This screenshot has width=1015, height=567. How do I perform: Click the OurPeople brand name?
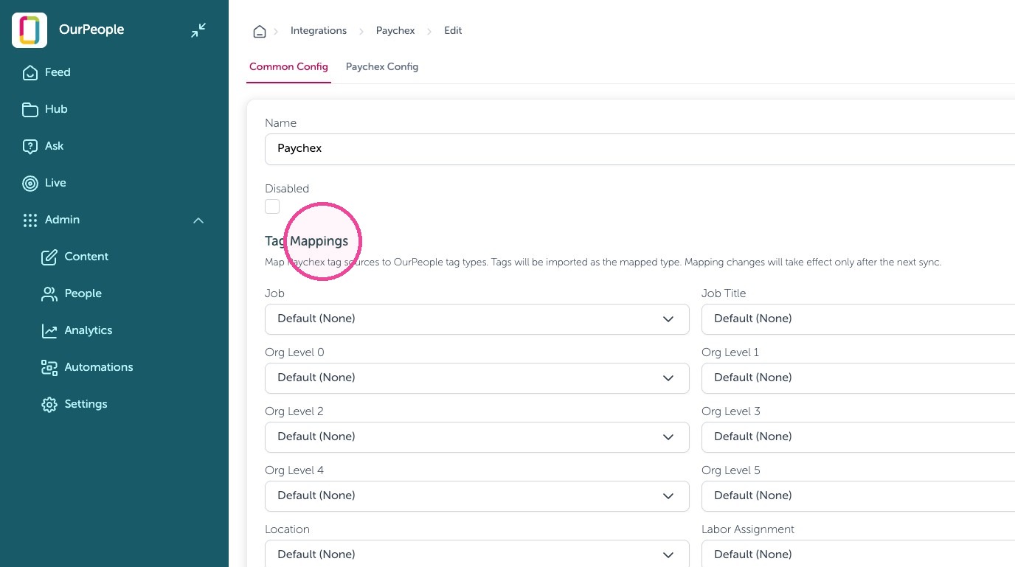[91, 29]
